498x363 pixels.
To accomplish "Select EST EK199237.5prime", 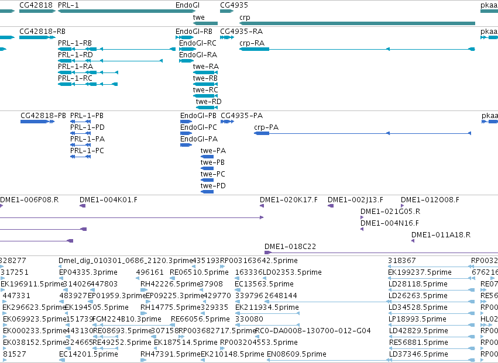I will [x=420, y=272].
